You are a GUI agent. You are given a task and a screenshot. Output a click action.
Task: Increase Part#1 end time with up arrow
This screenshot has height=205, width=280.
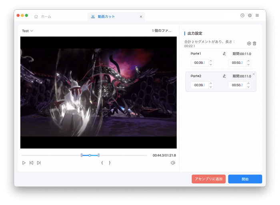point(248,61)
